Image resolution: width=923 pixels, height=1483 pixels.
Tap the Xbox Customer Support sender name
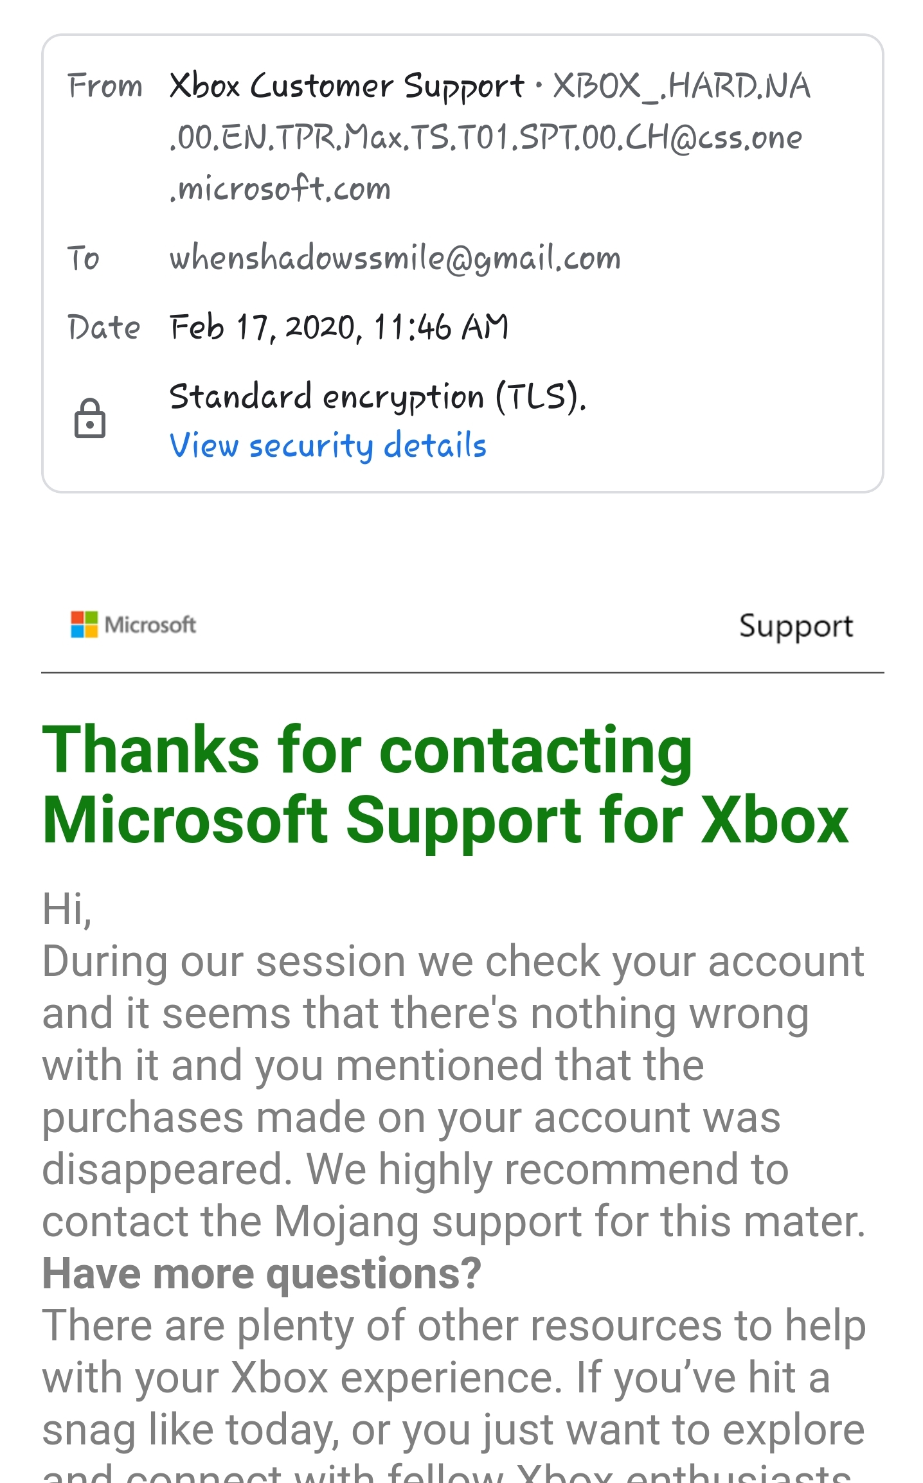click(x=346, y=86)
